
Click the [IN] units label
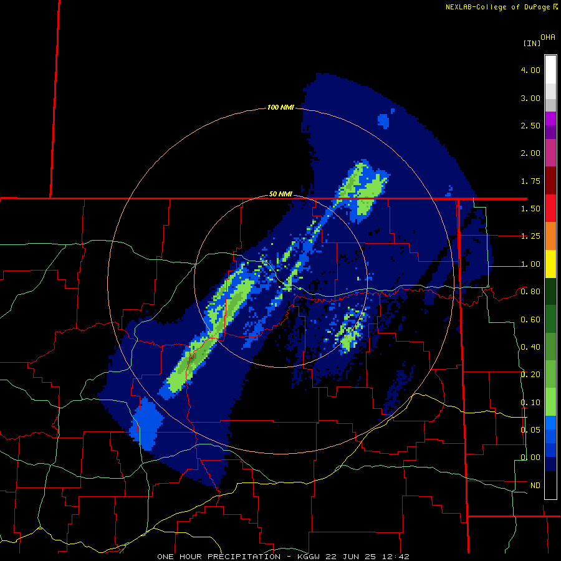(x=532, y=43)
